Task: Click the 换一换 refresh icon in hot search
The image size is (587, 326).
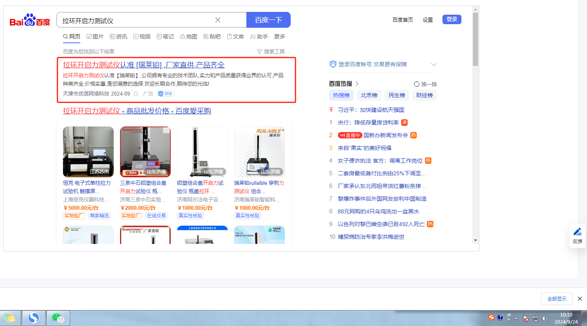Action: pos(417,84)
